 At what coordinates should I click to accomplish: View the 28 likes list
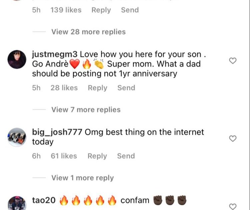[x=64, y=88]
